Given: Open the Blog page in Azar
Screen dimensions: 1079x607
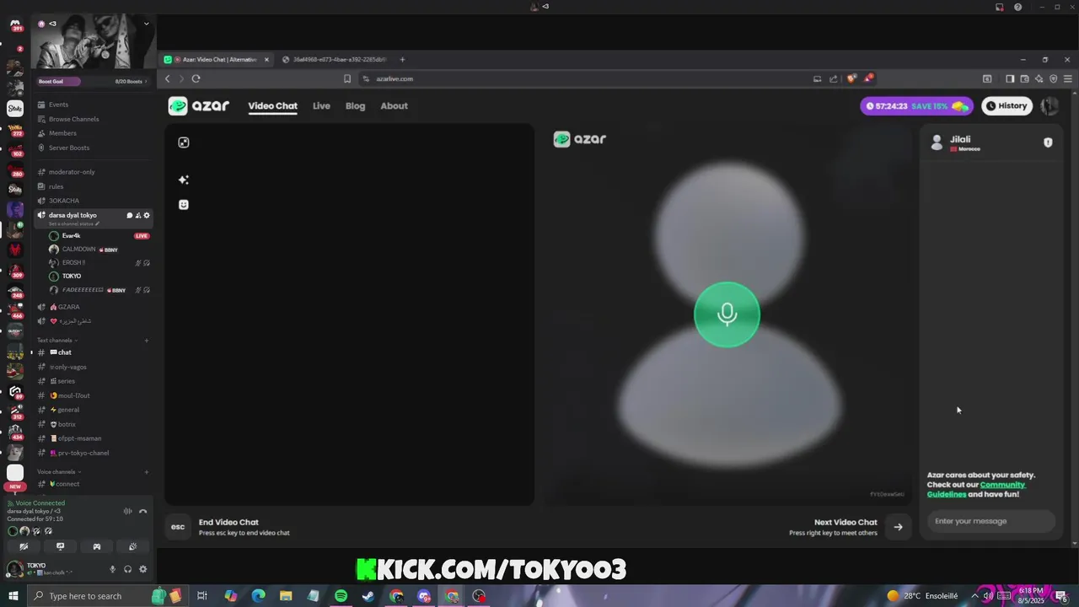Looking at the screenshot, I should 355,106.
